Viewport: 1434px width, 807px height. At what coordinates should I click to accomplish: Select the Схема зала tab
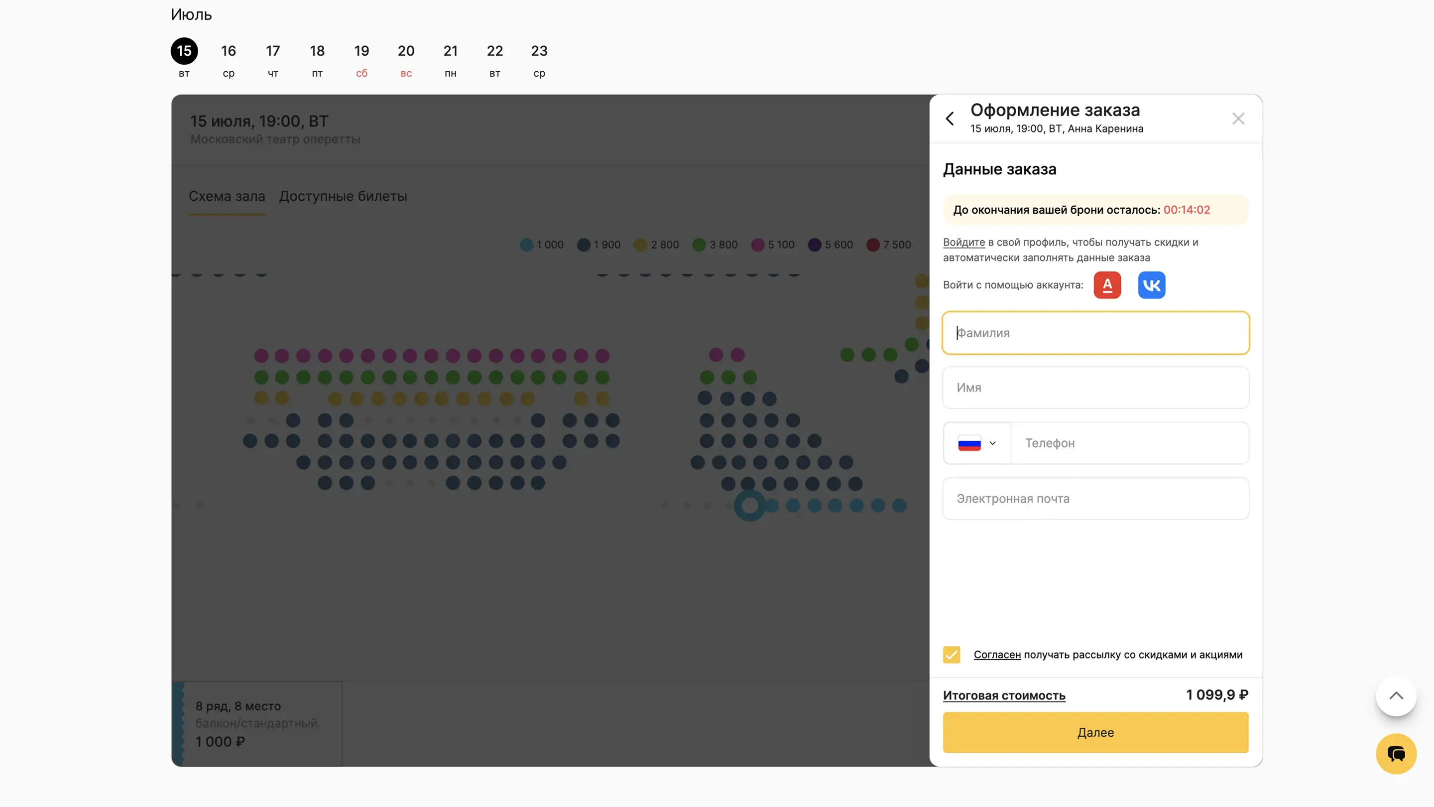(x=227, y=197)
